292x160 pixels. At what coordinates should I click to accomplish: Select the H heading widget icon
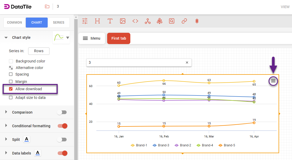[x=97, y=21]
